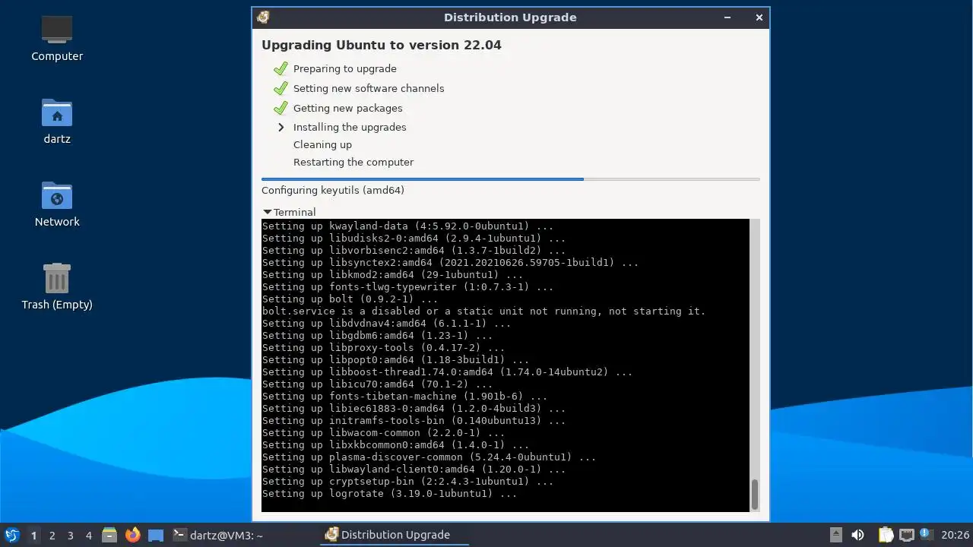The image size is (973, 547).
Task: Open the Lubuntu application menu icon
Action: [11, 535]
